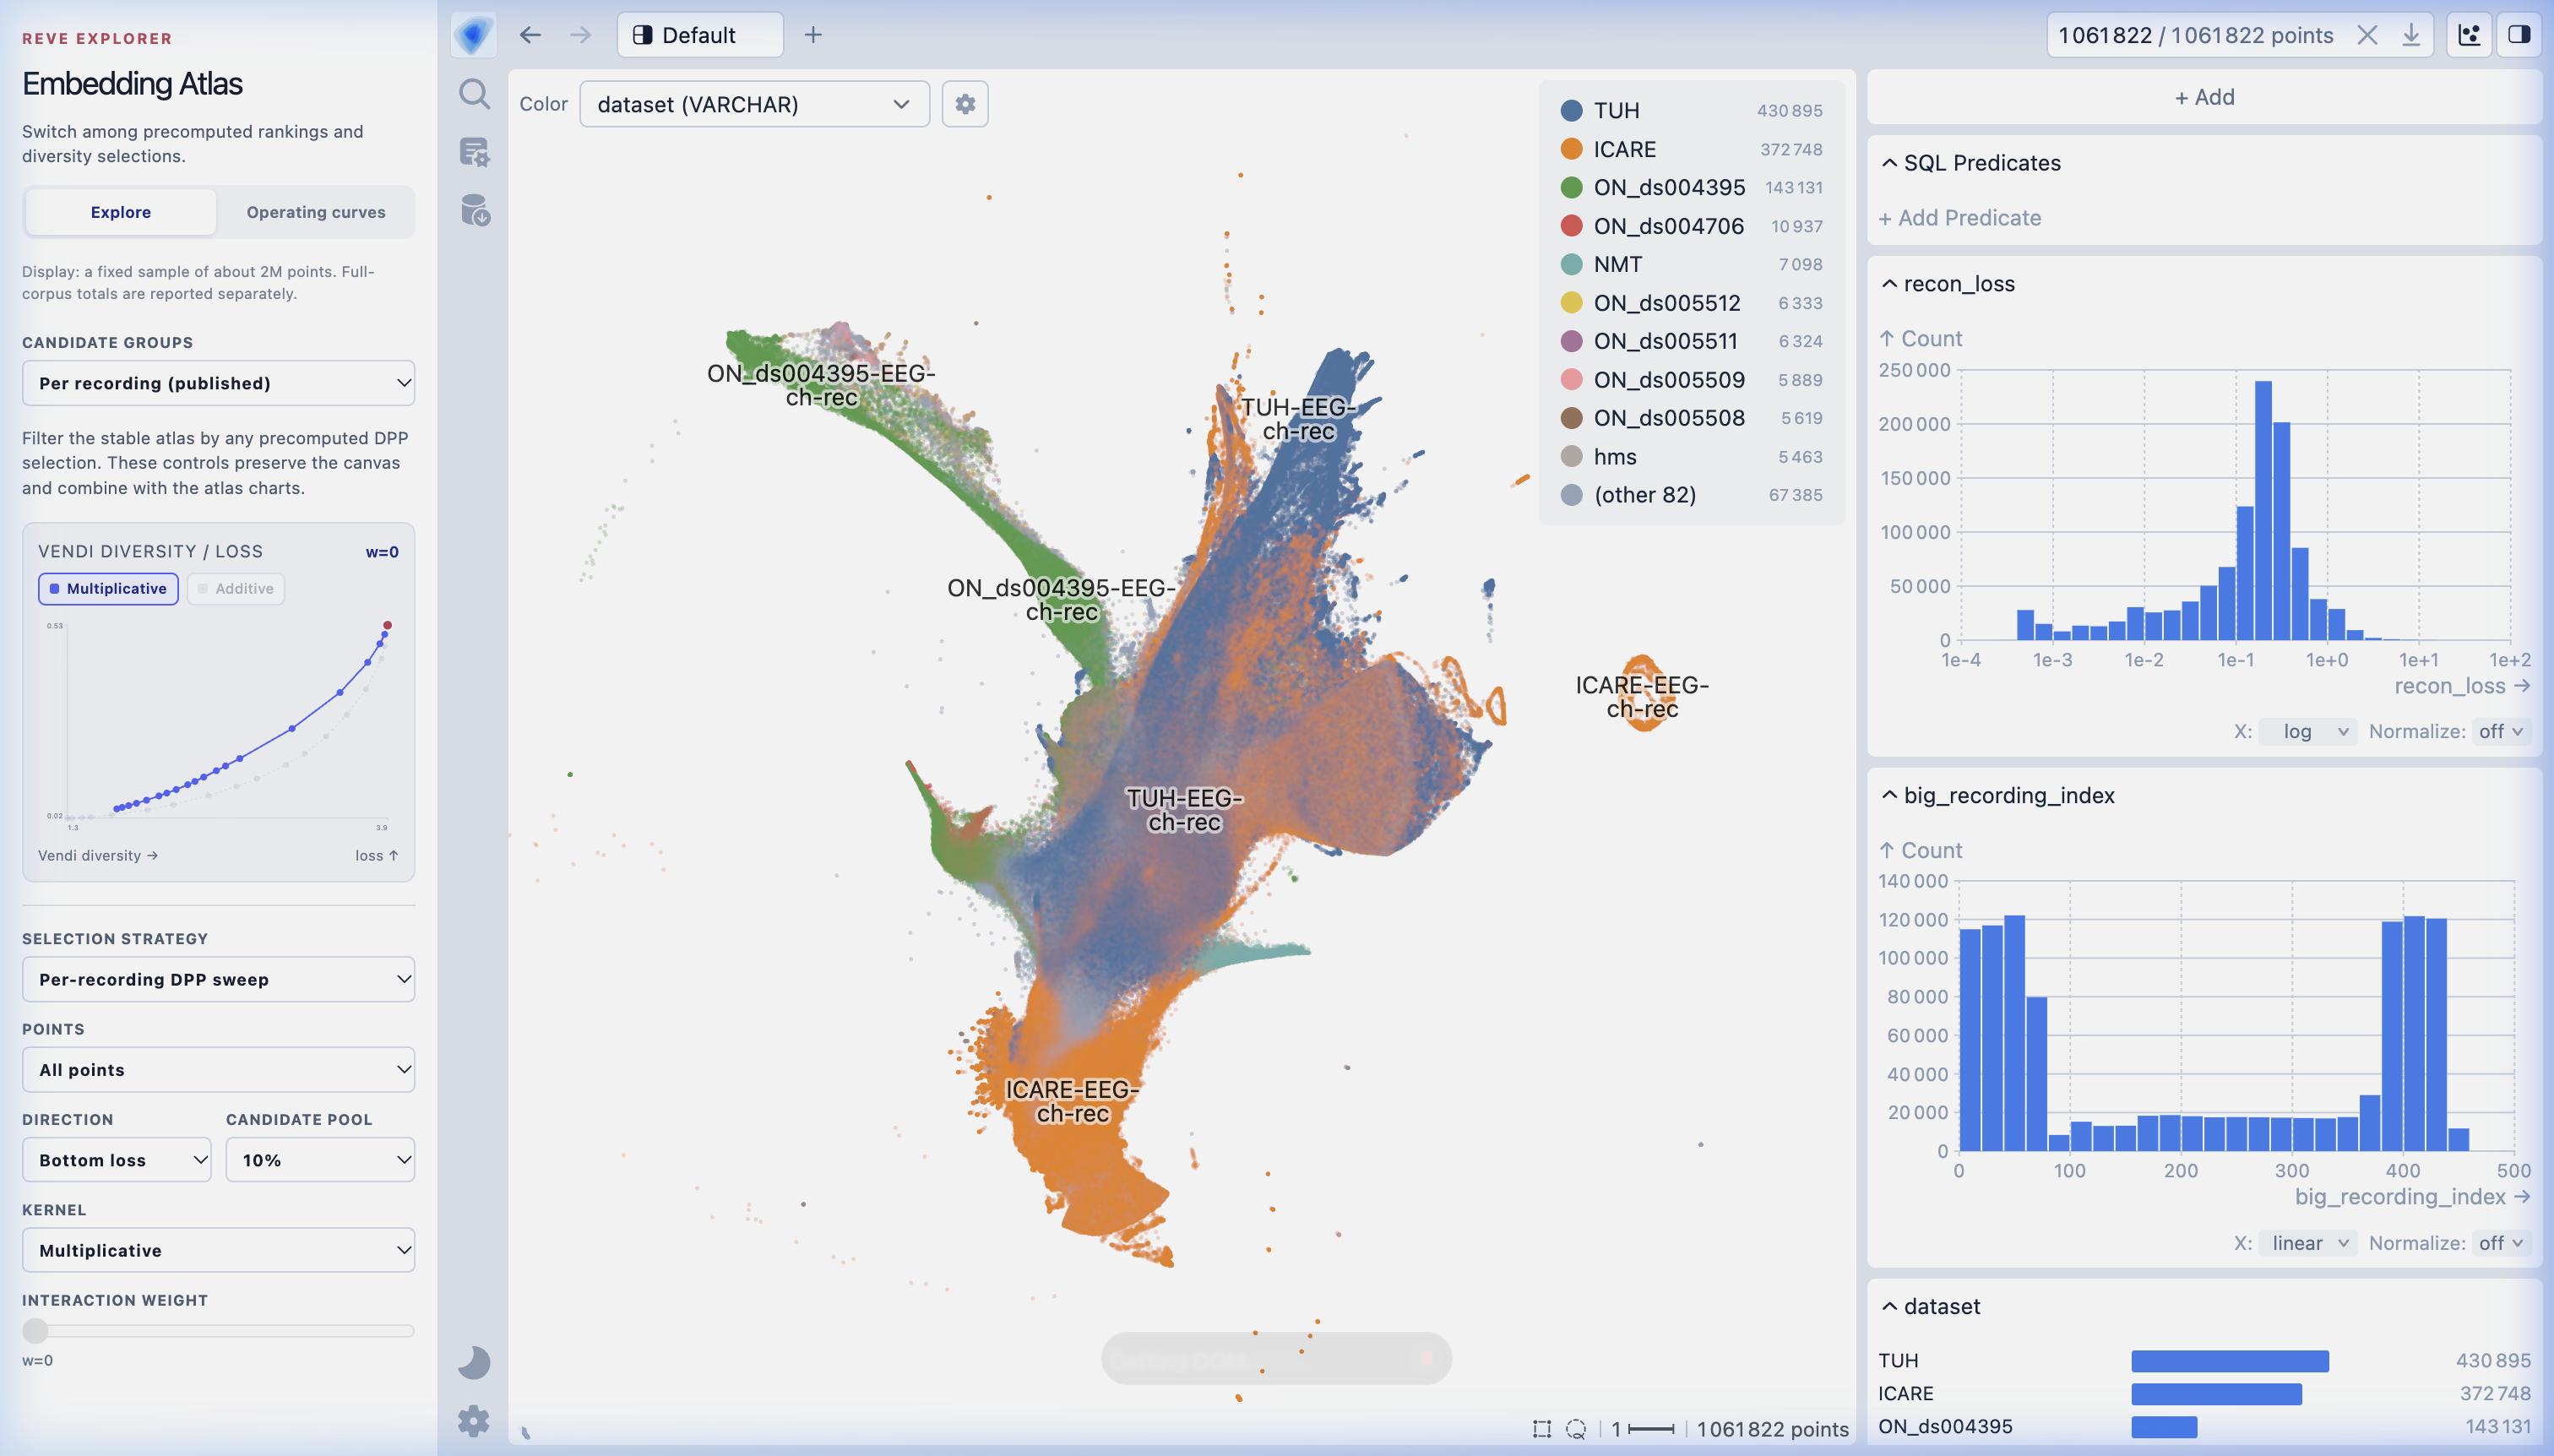Clear the point selection X icon
2554x1456 pixels.
coord(2367,35)
